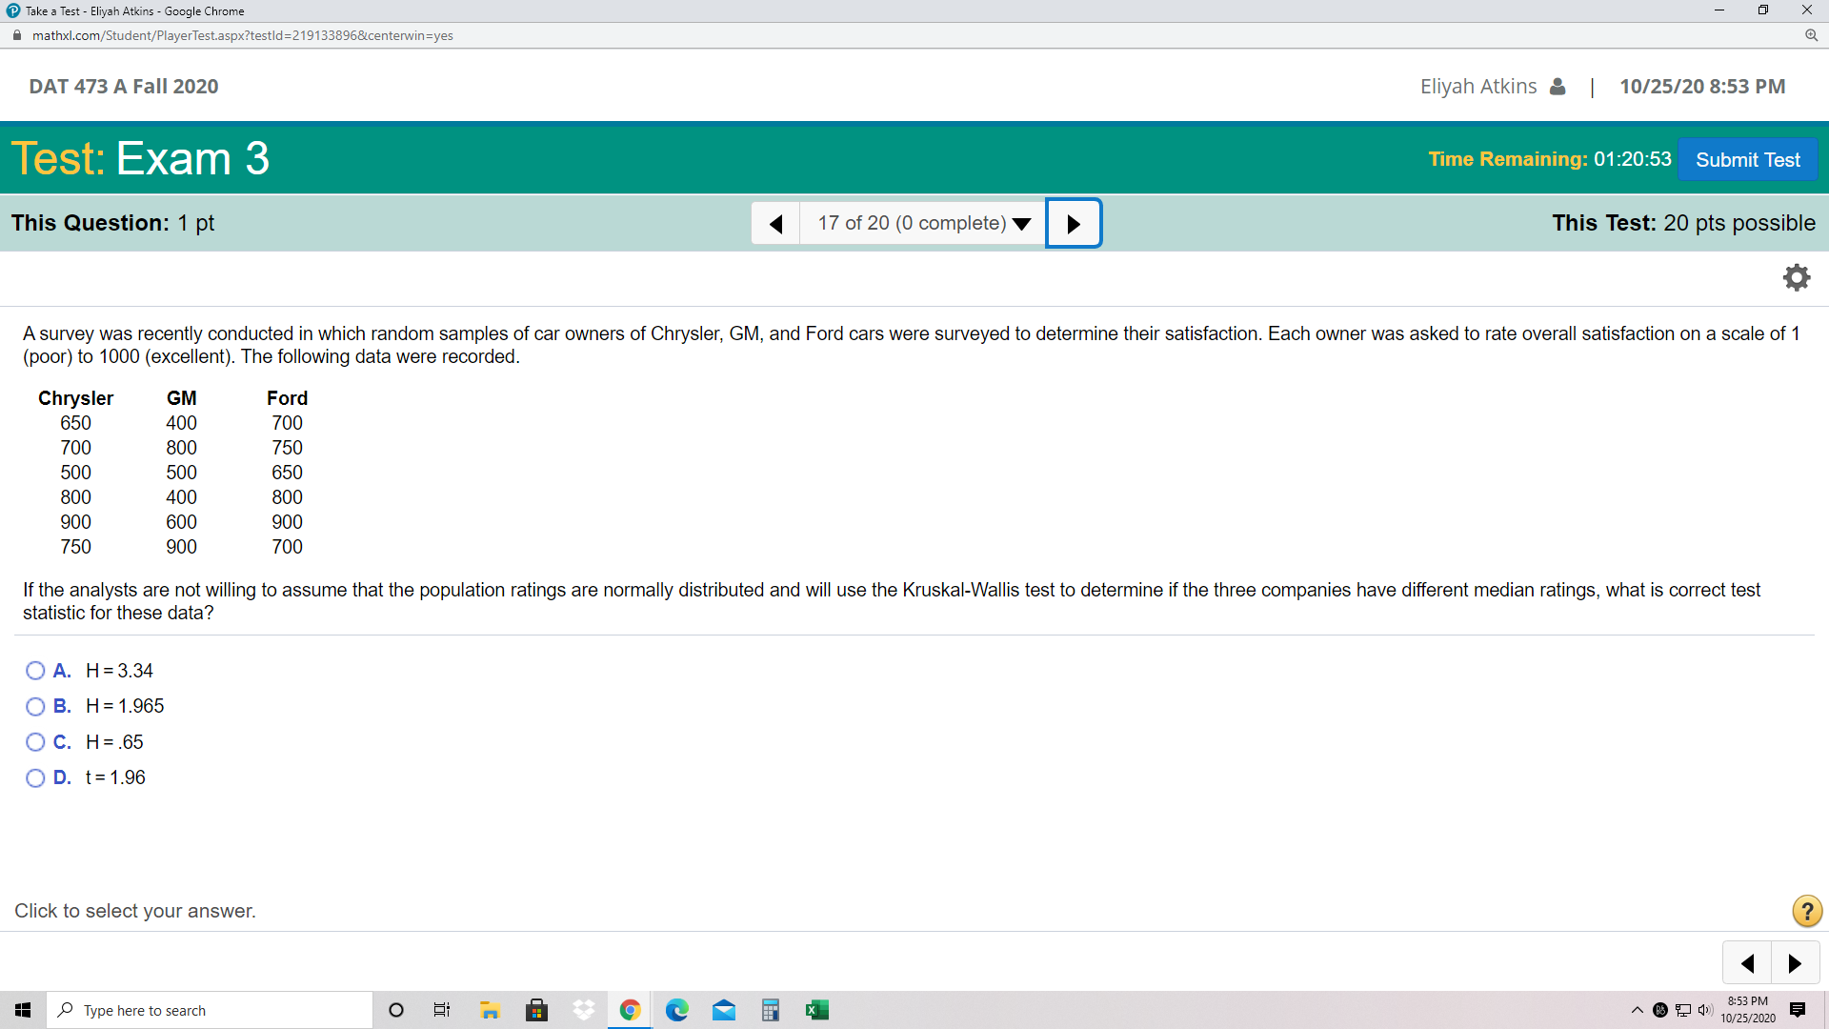1829x1029 pixels.
Task: Click the bottom-right next arrow button
Action: click(1795, 963)
